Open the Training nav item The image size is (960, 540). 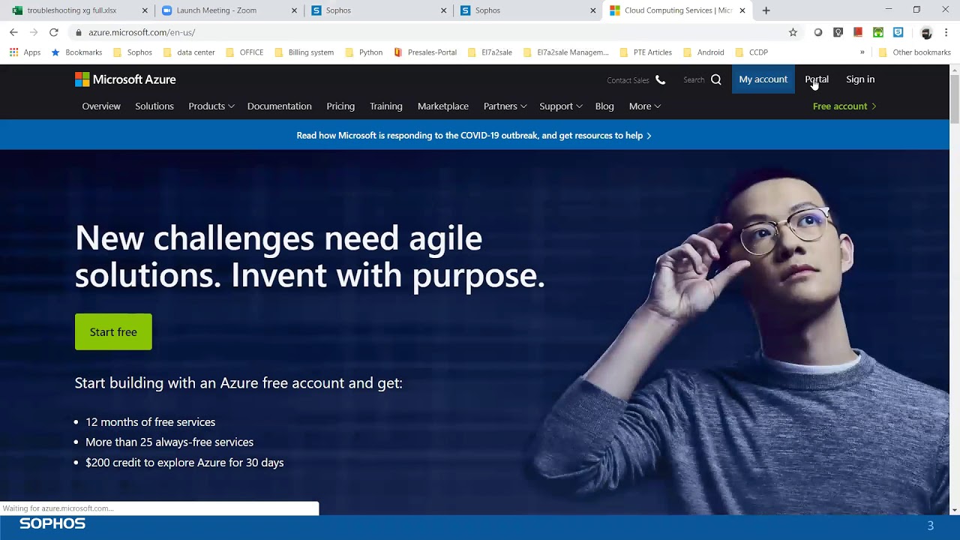[386, 106]
